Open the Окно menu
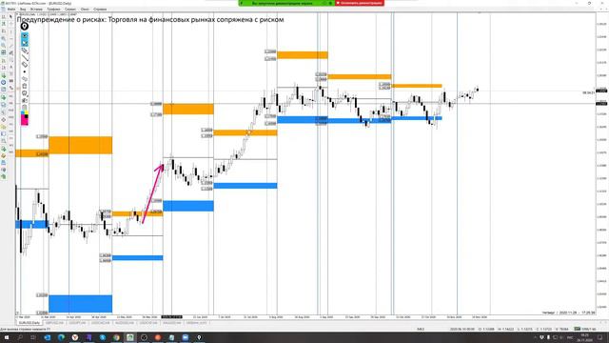This screenshot has height=343, width=609. (85, 9)
